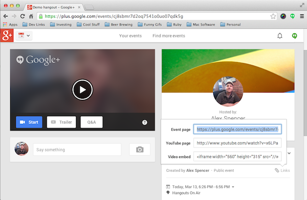Open the Apps bookmarks shortcut
307x200 pixels.
coord(10,25)
